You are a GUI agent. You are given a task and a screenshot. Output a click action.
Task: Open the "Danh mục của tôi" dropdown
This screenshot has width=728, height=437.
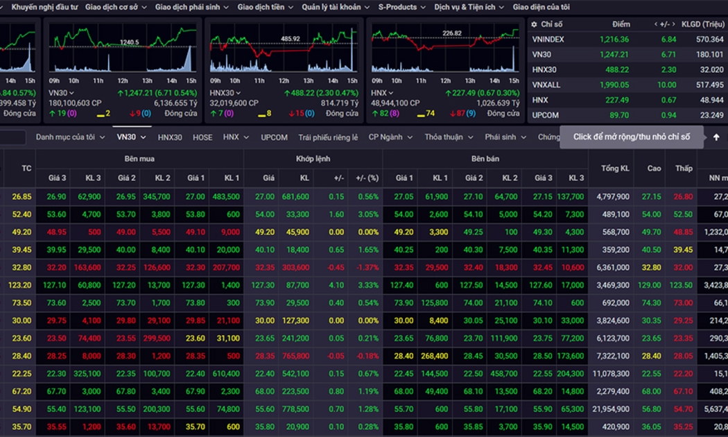click(x=70, y=137)
